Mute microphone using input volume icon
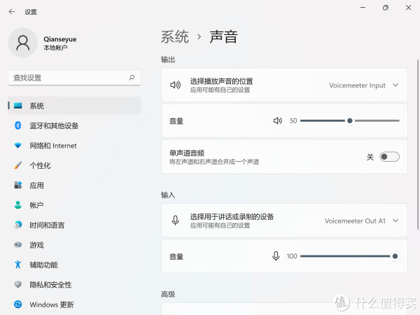The image size is (420, 315). 276,256
